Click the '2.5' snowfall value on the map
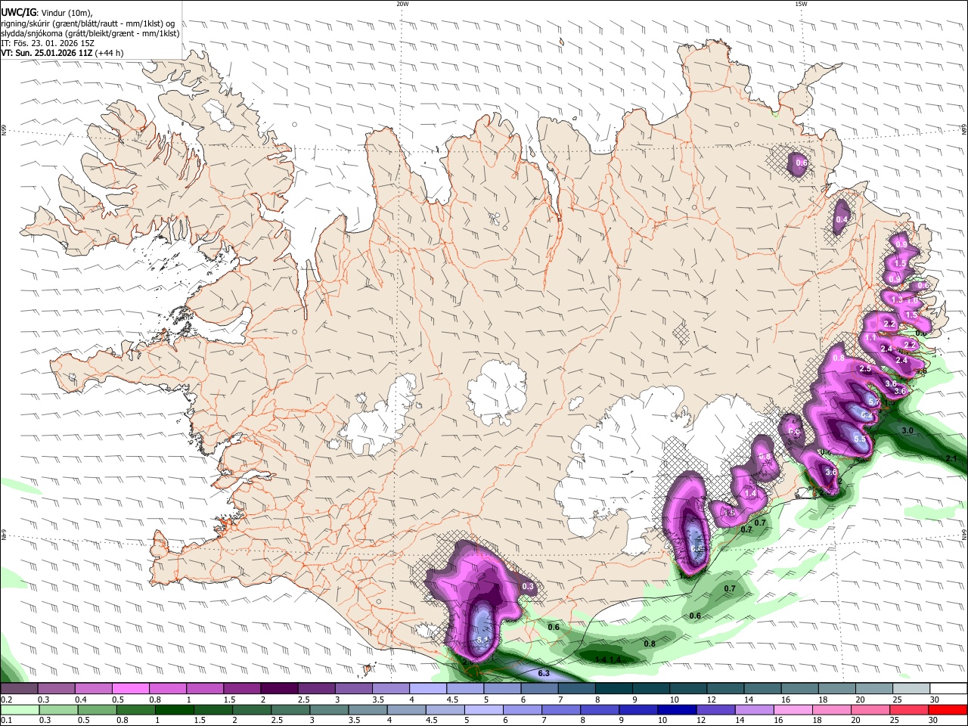 pyautogui.click(x=866, y=368)
